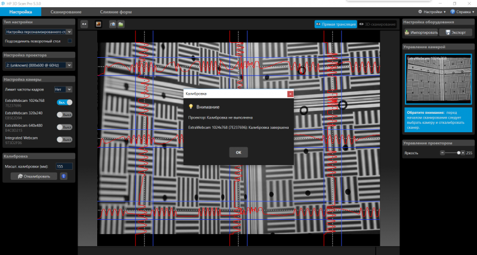This screenshot has width=477, height=255.
Task: Tick the Подсоединить поворотный стол checkbox
Action: coord(70,41)
